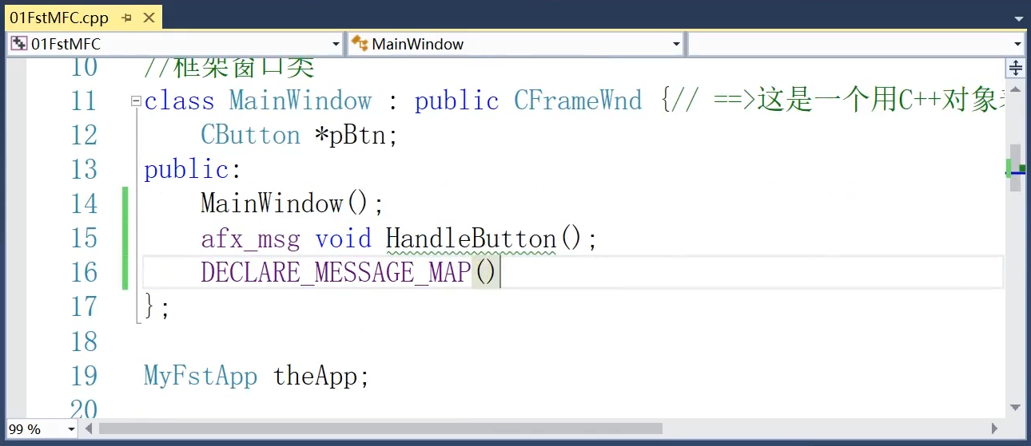Collapse the MainWindow class outline
1031x446 pixels.
(137, 101)
